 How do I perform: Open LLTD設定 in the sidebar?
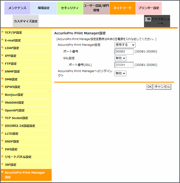coord(26,134)
